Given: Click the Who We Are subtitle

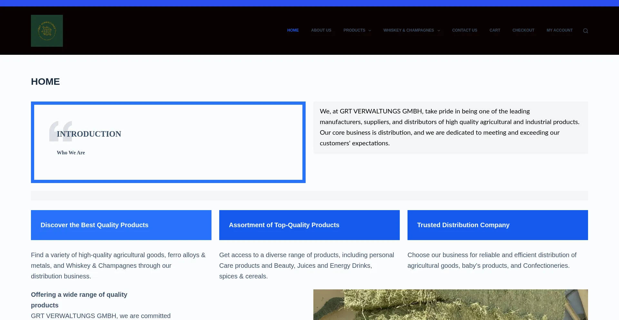Looking at the screenshot, I should 71,153.
